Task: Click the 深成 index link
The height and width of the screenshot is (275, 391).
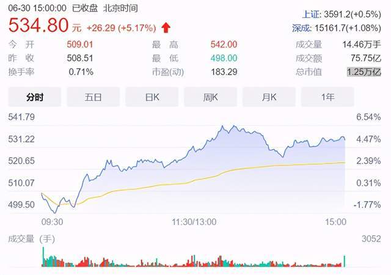Action: tap(301, 28)
